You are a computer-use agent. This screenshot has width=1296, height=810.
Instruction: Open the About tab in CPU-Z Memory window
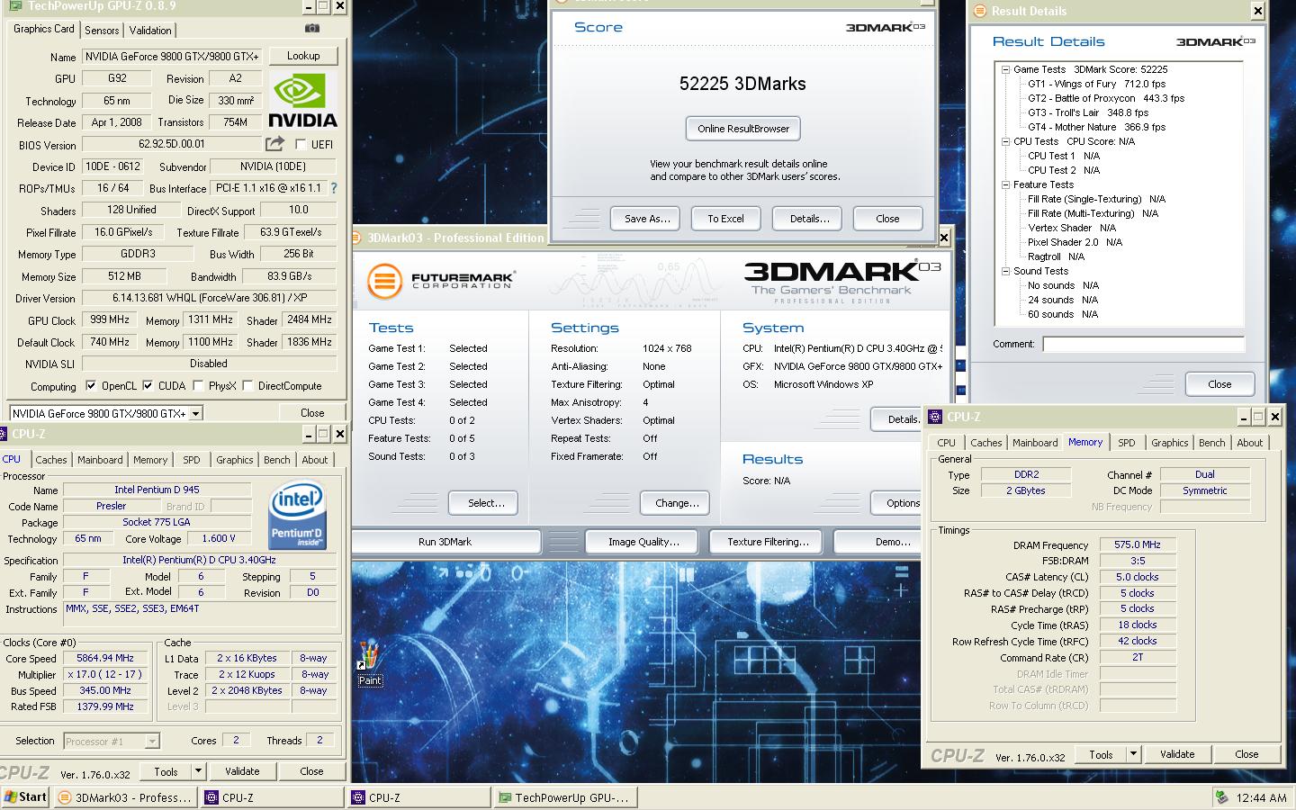pyautogui.click(x=1249, y=443)
